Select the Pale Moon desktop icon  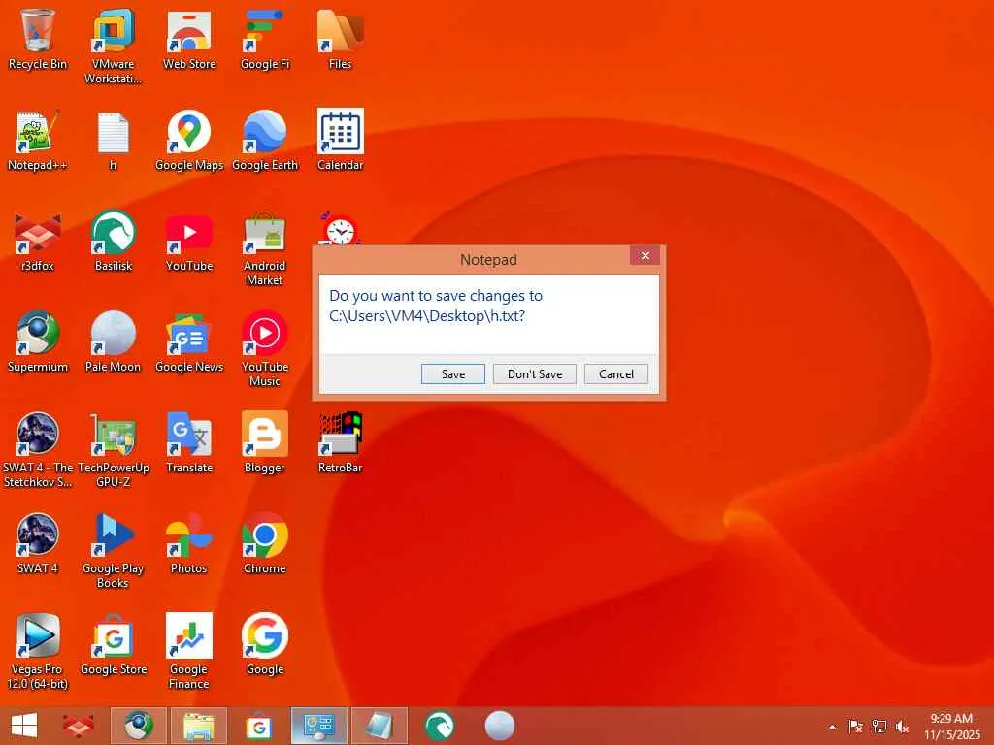pos(113,341)
